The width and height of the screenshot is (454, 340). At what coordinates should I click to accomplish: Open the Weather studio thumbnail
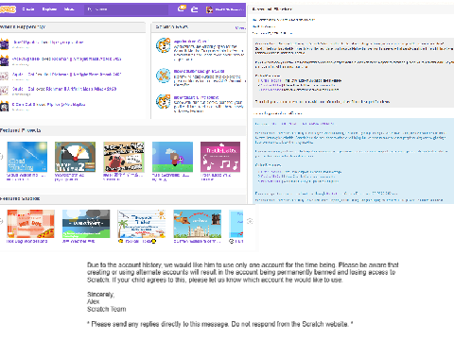[x=86, y=224]
